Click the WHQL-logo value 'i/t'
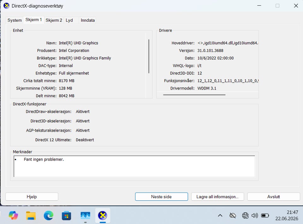The width and height of the screenshot is (303, 224). click(x=199, y=66)
